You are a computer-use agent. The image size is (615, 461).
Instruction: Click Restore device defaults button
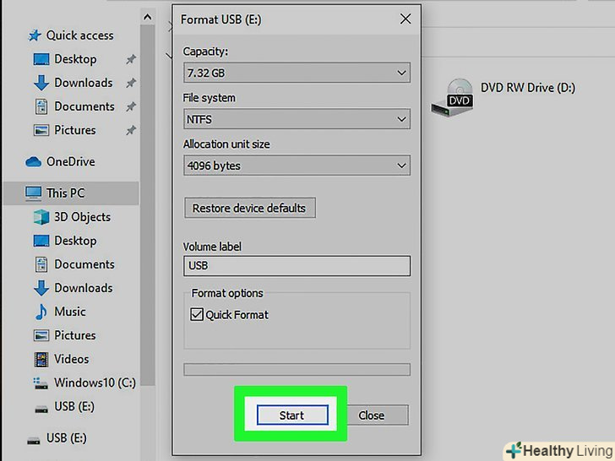click(x=250, y=208)
